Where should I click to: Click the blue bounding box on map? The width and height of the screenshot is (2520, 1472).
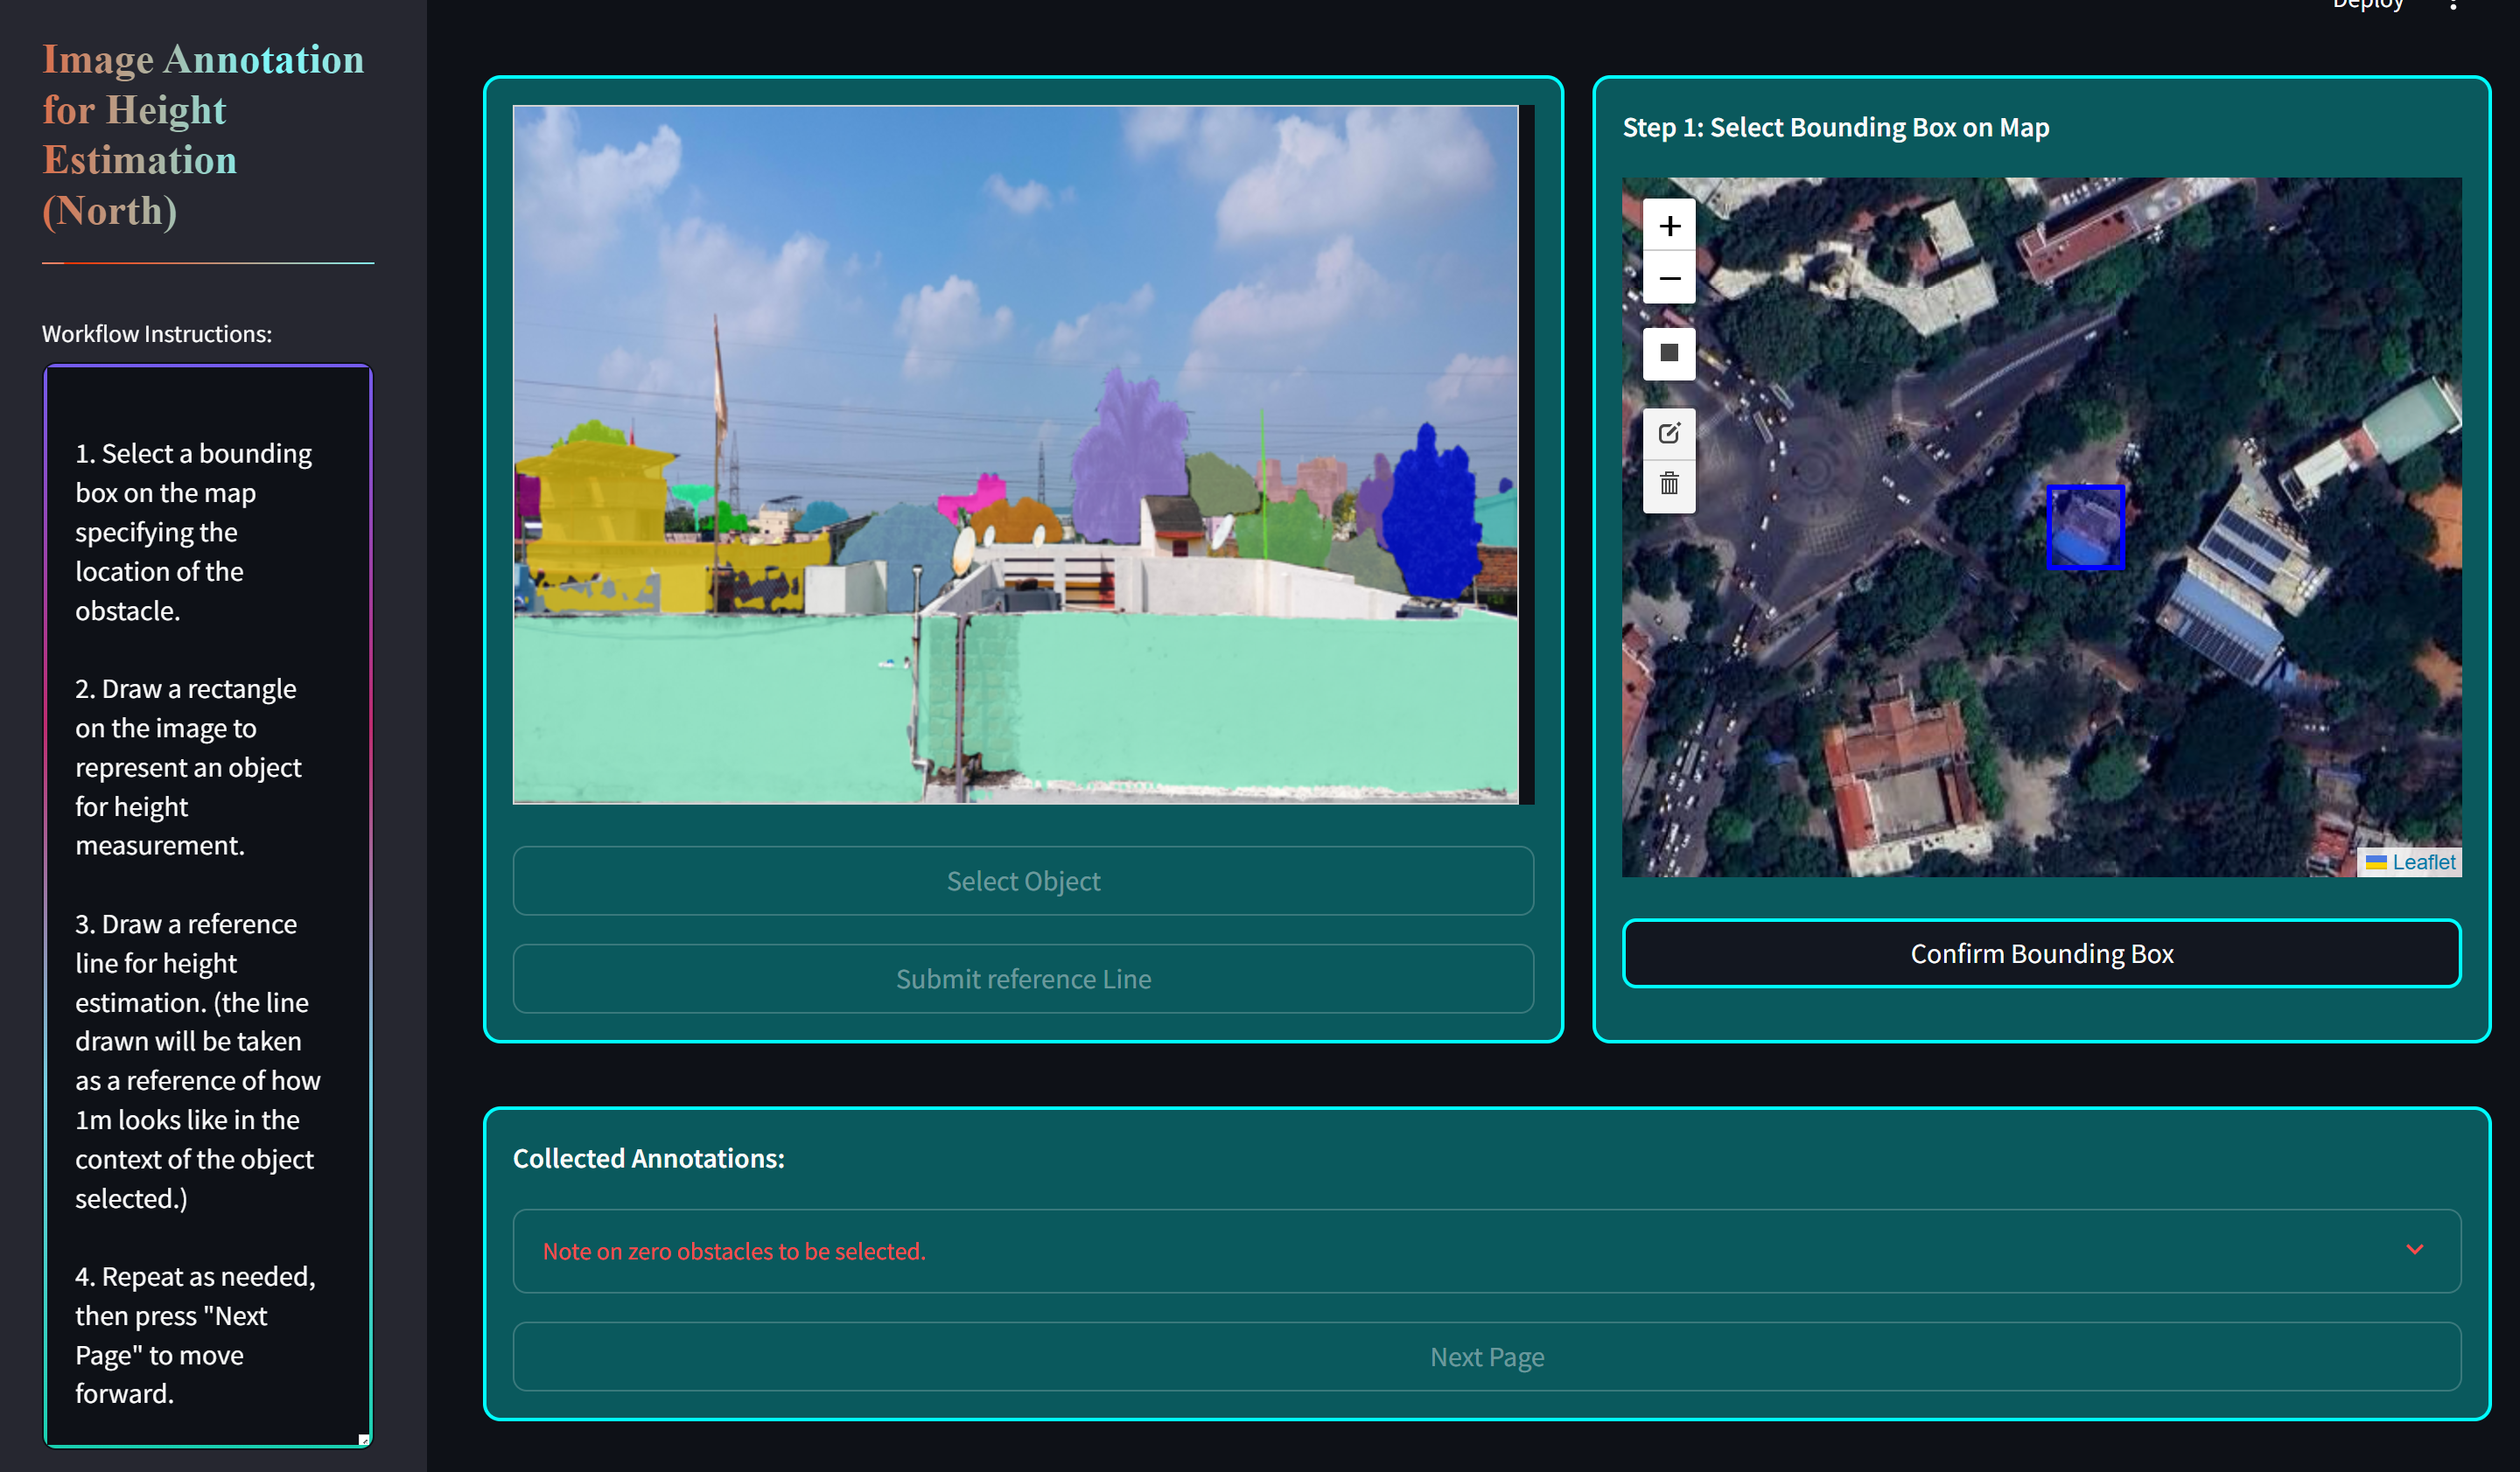[x=2085, y=527]
